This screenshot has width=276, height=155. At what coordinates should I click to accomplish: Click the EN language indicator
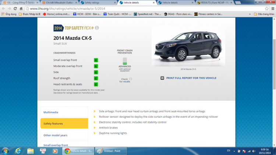229,151
